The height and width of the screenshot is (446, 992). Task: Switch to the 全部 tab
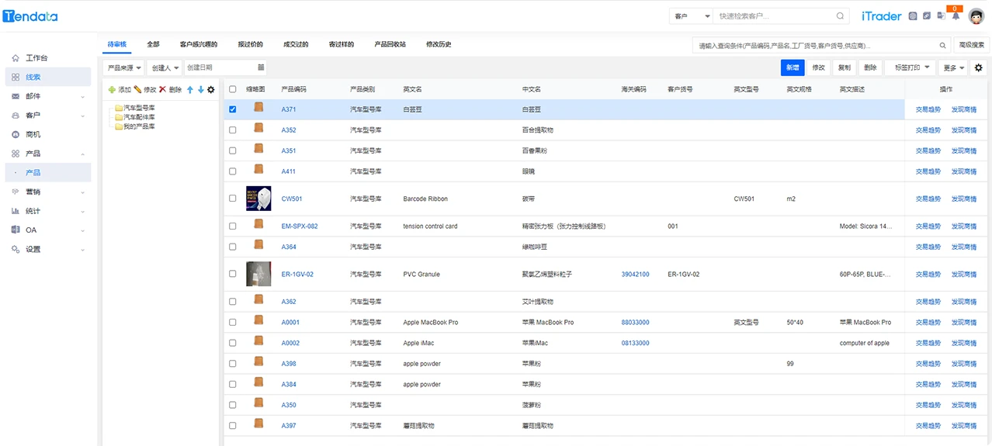[x=153, y=44]
